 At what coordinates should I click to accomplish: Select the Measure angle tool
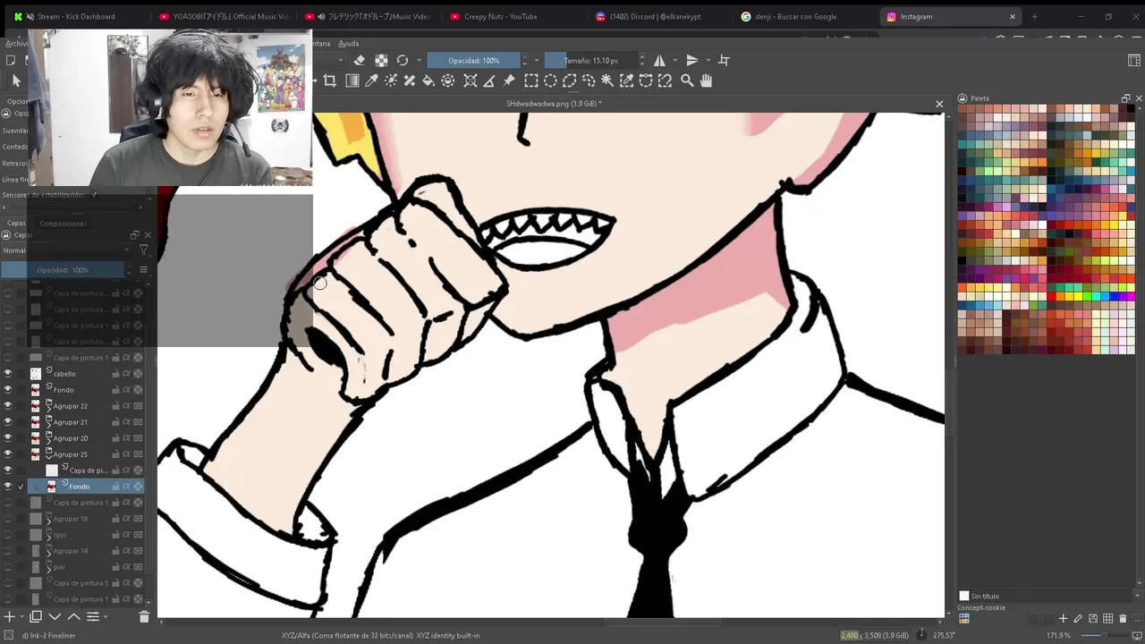point(489,80)
